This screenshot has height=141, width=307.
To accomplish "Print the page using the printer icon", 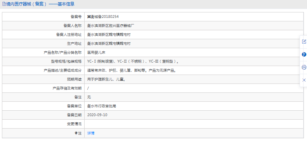I will (x=304, y=67).
